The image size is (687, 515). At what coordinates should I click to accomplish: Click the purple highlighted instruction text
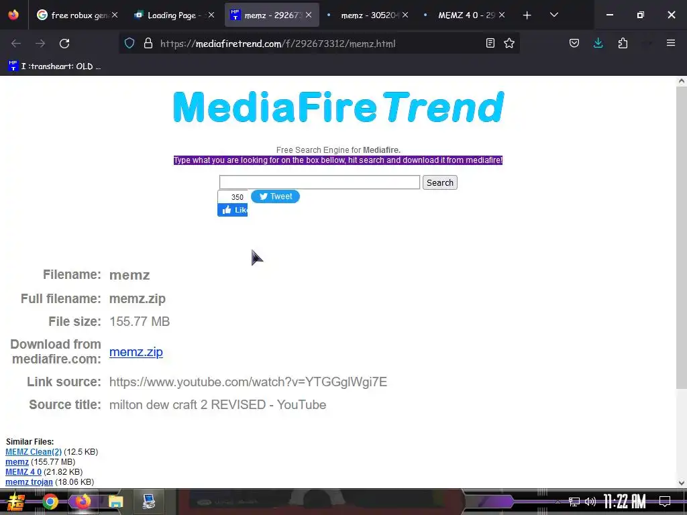point(338,160)
